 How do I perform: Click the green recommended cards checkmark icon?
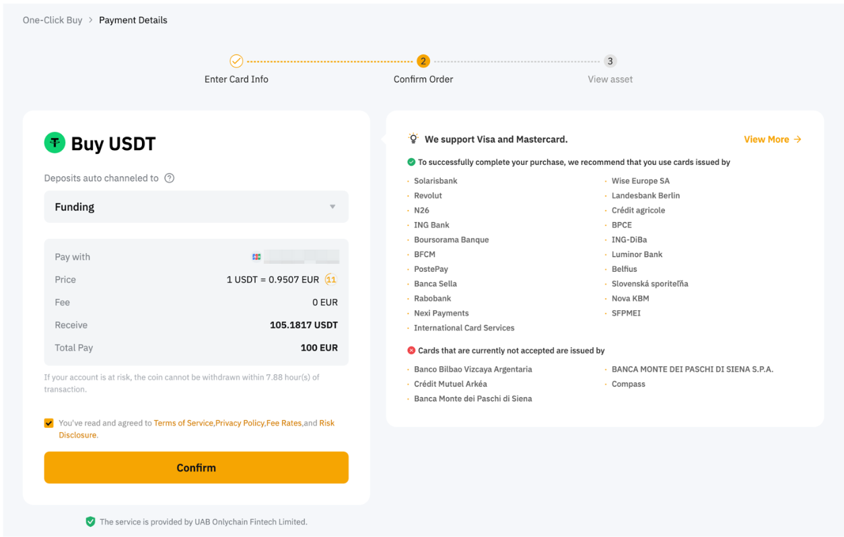click(411, 162)
